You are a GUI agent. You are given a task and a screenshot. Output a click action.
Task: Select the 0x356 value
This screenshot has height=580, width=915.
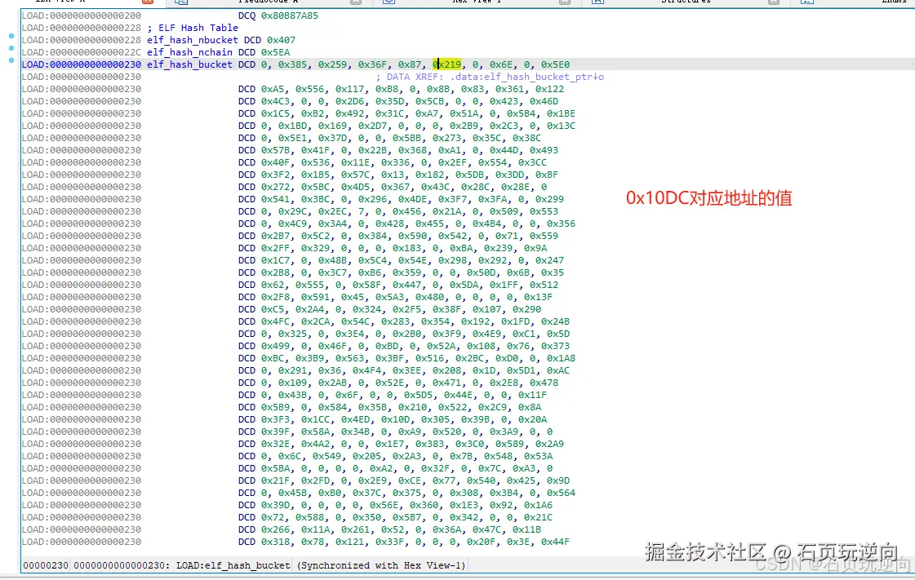click(561, 224)
